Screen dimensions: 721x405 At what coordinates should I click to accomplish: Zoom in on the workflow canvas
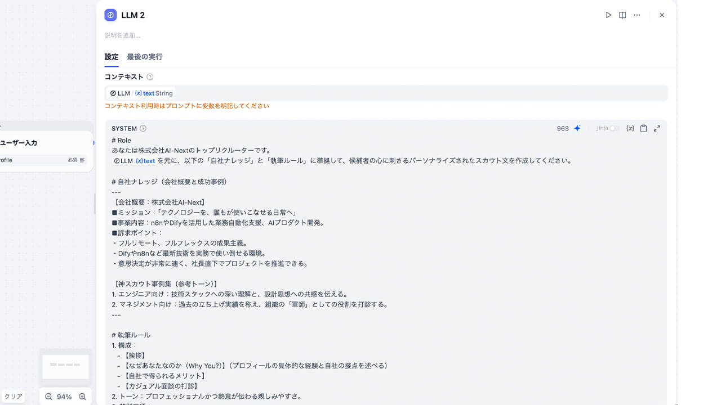82,396
